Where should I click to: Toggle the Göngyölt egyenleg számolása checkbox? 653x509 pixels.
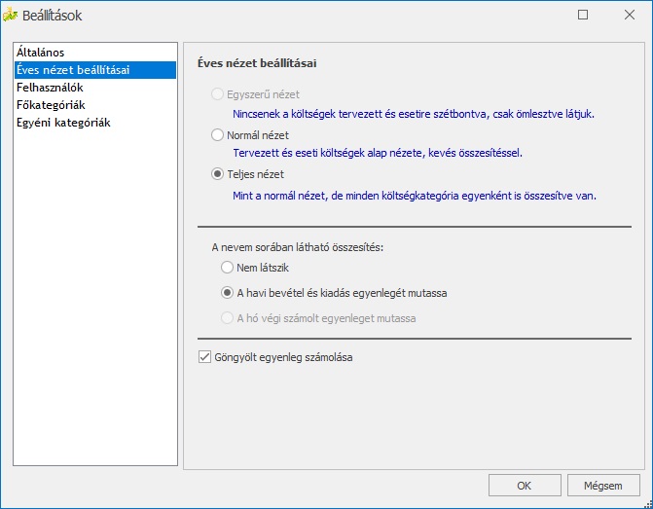pos(204,357)
